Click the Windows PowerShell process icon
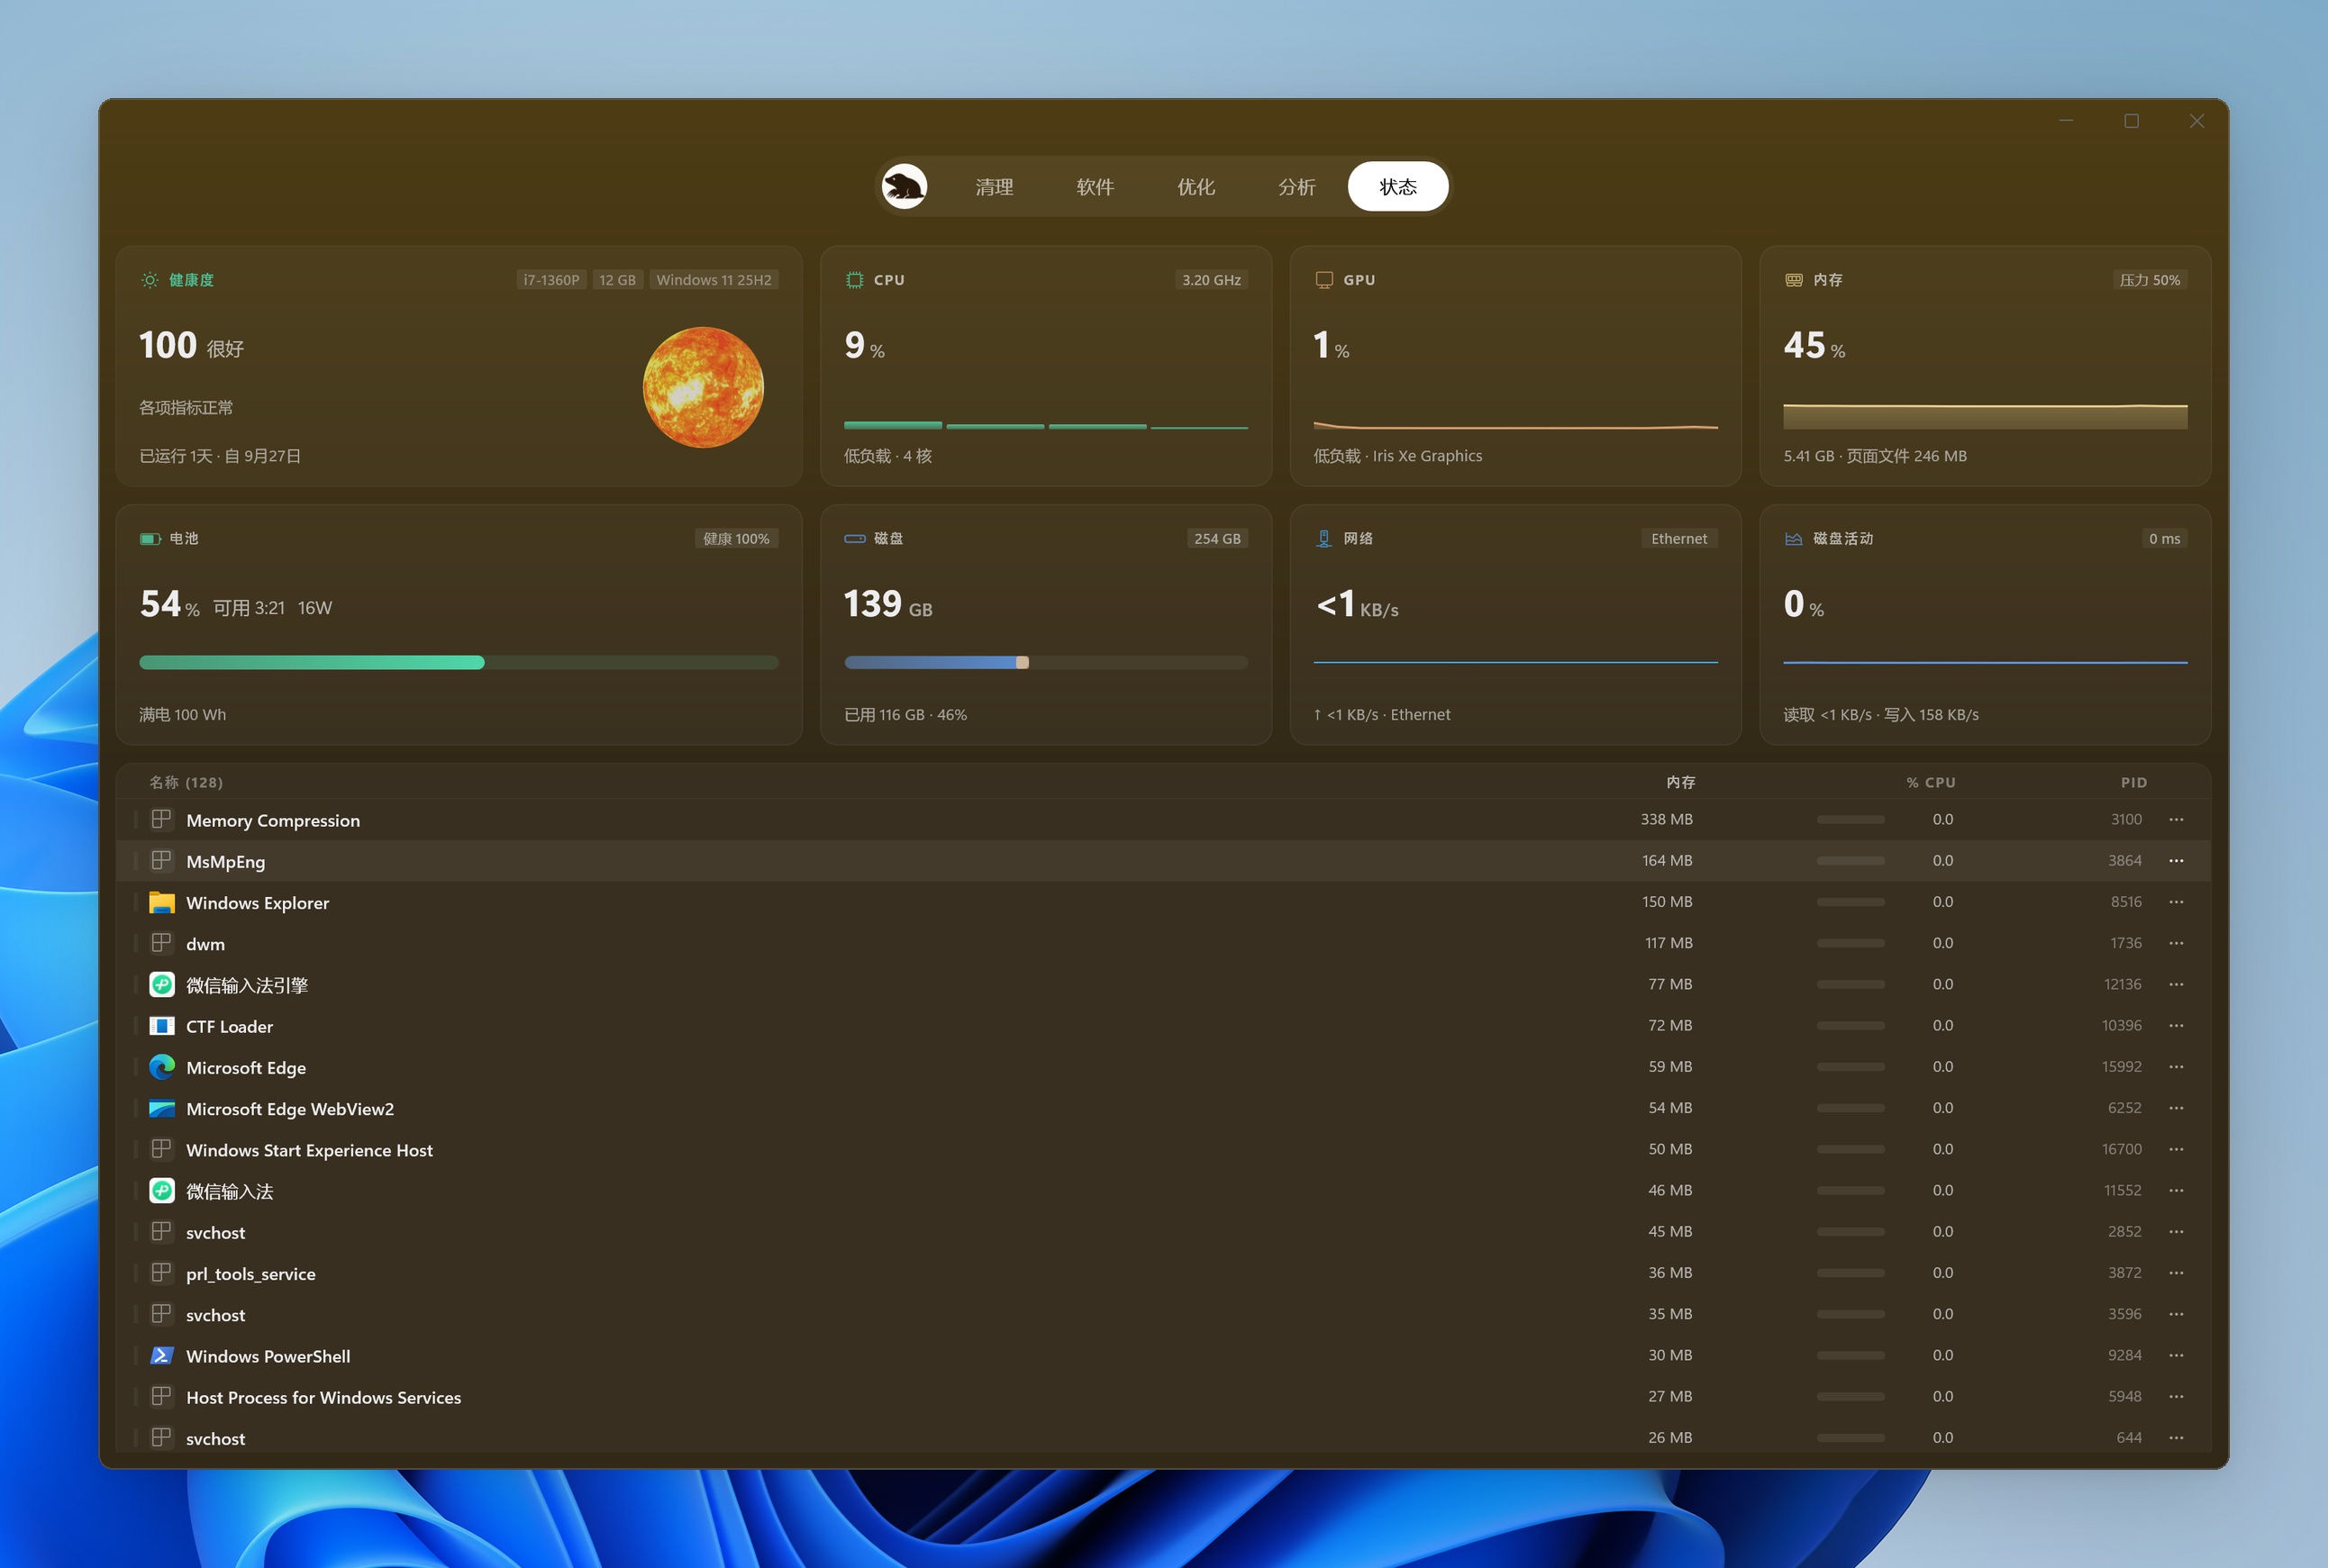The width and height of the screenshot is (2328, 1568). click(x=162, y=1355)
